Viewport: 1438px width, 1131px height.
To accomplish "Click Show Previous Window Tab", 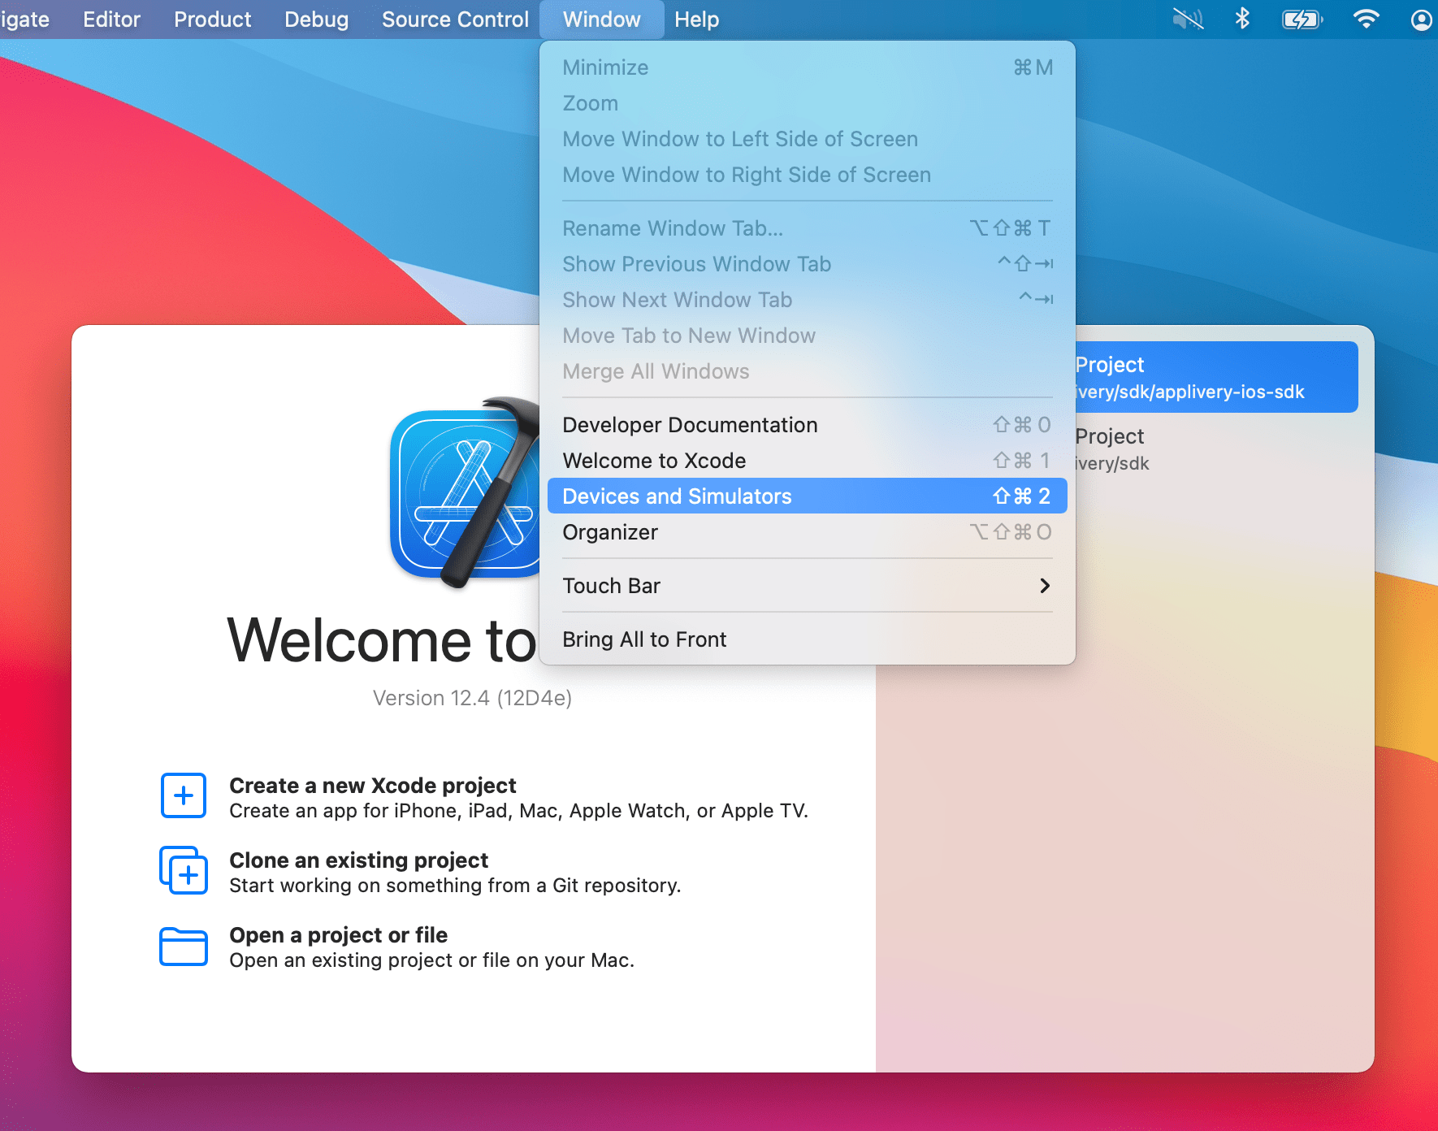I will [x=807, y=264].
